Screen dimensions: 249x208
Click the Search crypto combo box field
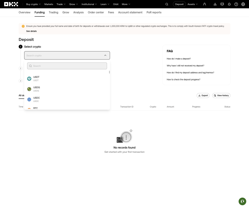[67, 55]
